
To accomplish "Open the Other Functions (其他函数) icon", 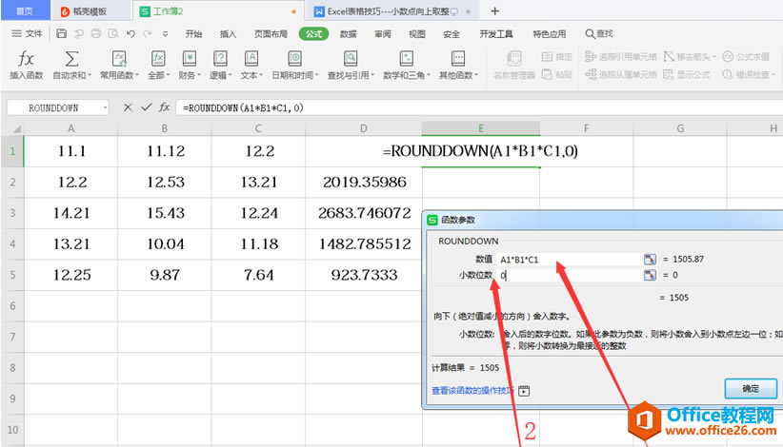I will (458, 59).
